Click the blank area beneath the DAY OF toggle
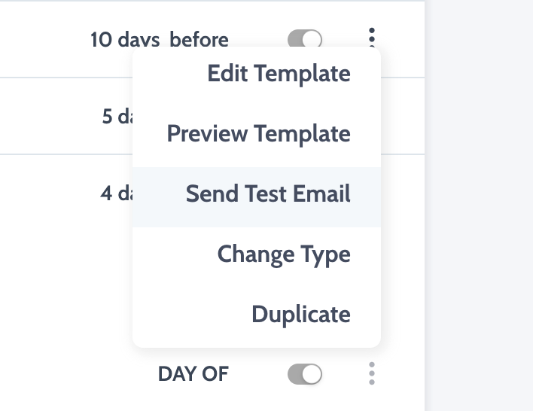This screenshot has height=411, width=533. coord(305,400)
